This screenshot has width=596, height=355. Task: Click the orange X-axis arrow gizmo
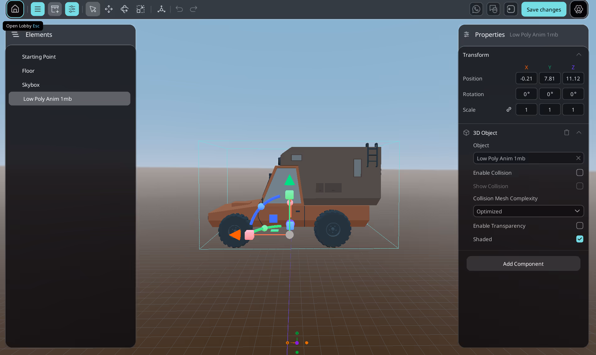point(235,235)
